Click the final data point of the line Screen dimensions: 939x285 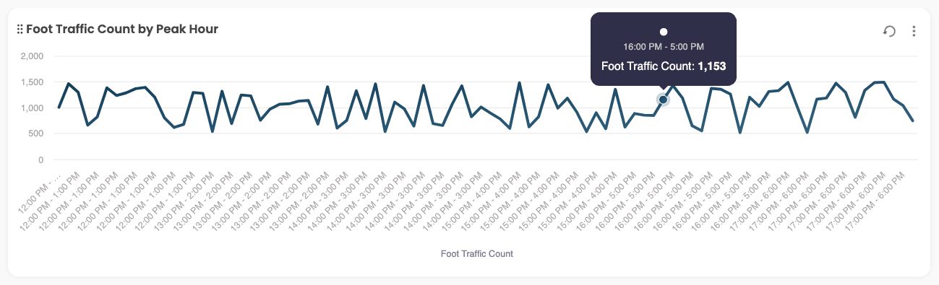point(912,120)
